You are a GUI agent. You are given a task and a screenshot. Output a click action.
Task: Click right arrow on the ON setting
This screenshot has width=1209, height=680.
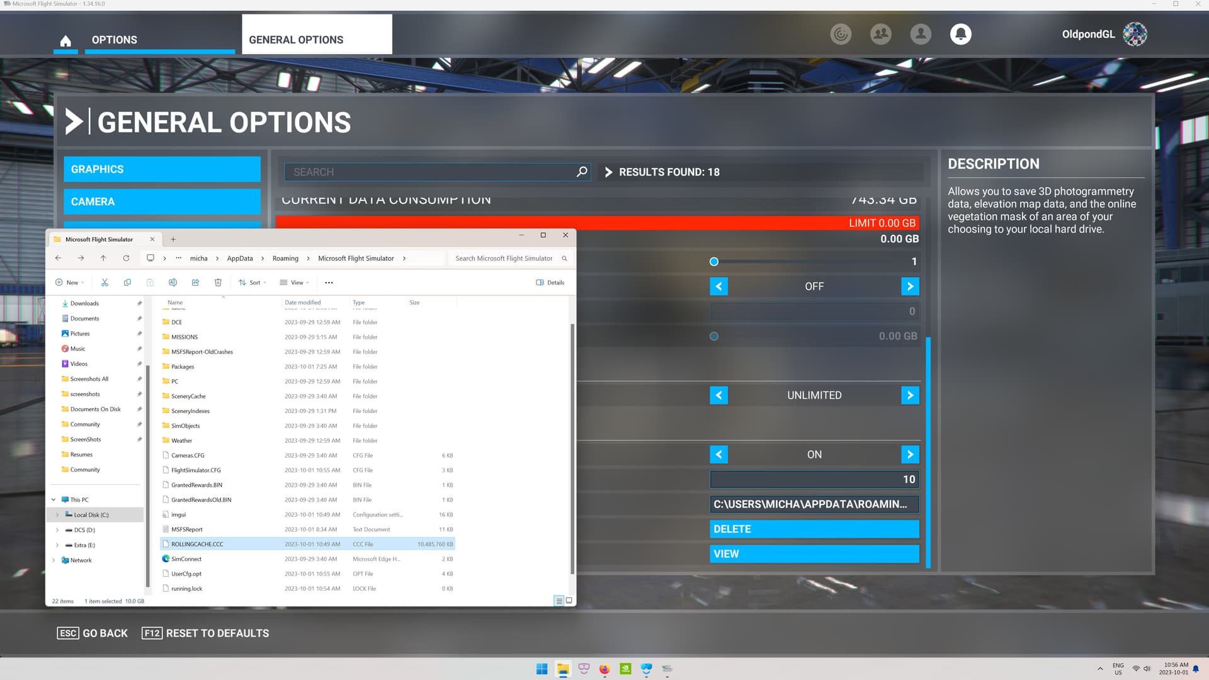coord(910,455)
